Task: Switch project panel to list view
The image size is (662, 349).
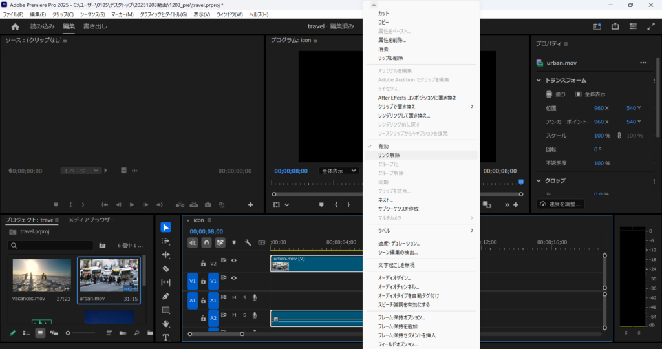Action: [27, 333]
